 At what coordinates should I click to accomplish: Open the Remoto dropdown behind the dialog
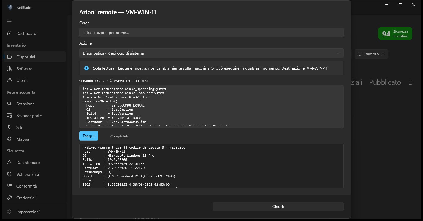click(x=371, y=54)
